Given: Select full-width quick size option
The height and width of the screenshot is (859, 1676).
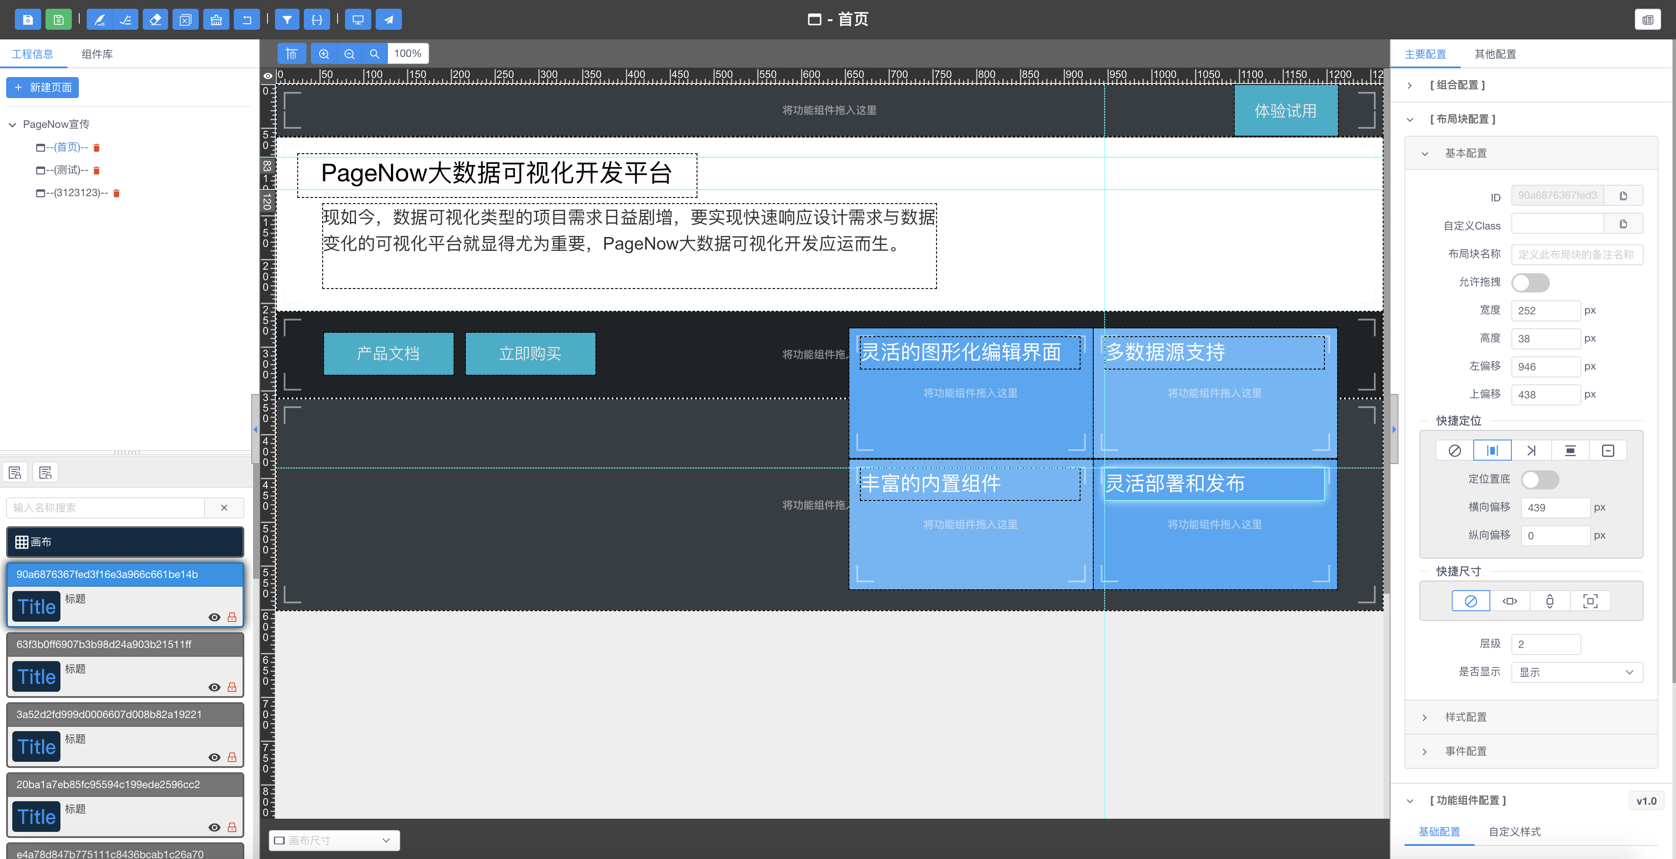Looking at the screenshot, I should tap(1510, 601).
